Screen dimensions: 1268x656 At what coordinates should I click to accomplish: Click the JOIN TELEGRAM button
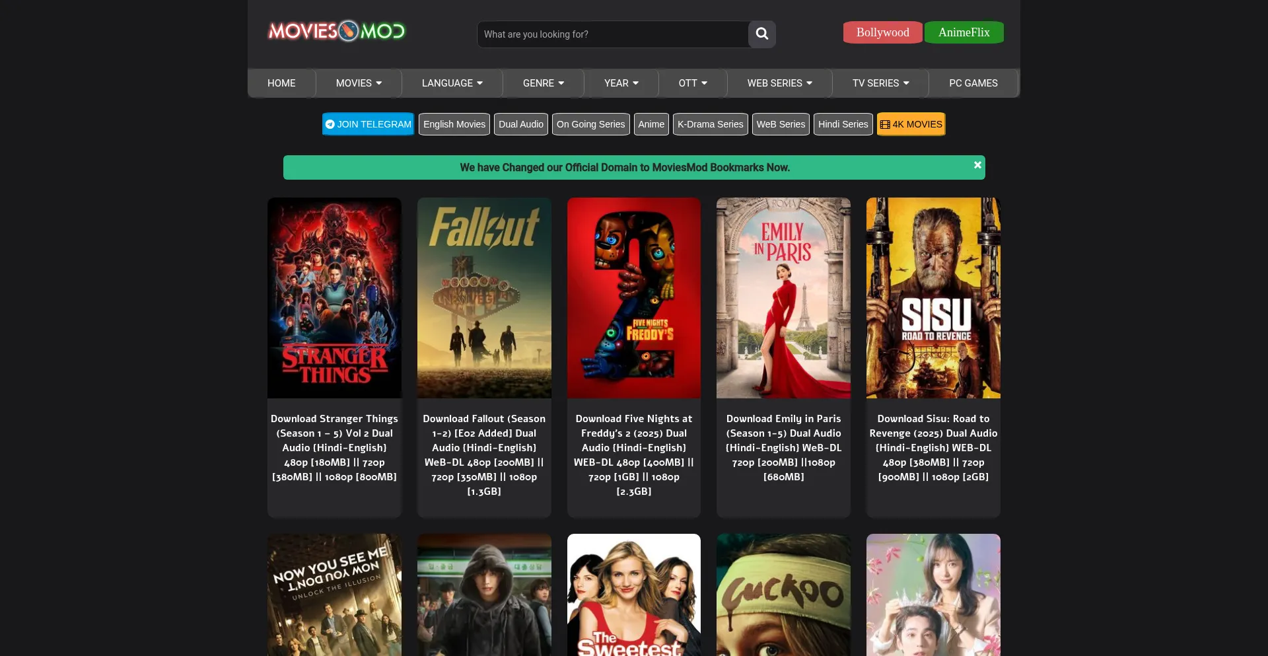click(369, 124)
